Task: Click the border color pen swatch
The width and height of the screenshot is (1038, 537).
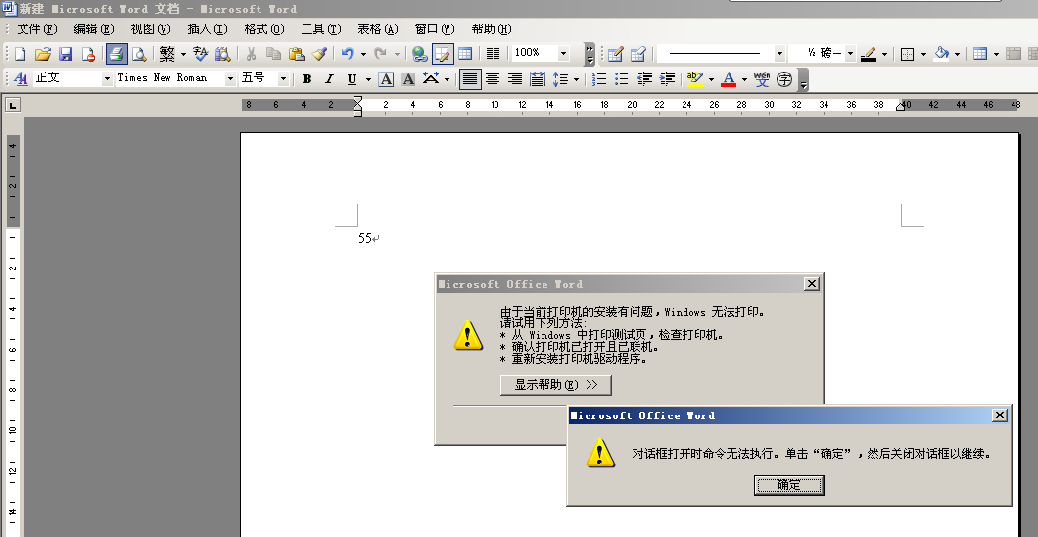Action: click(x=869, y=54)
